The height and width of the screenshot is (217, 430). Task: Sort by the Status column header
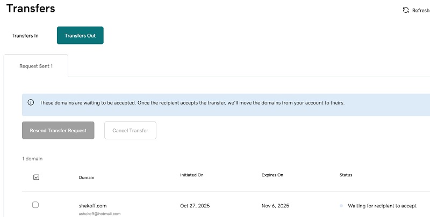click(x=346, y=175)
